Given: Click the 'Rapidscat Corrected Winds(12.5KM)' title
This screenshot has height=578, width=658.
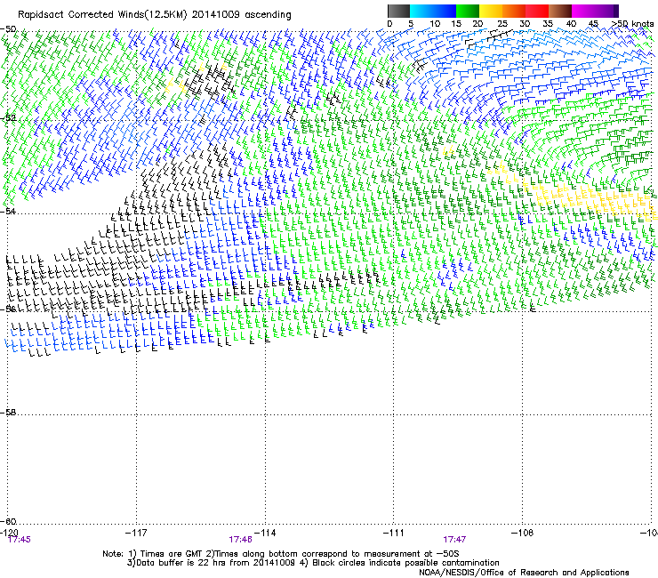Looking at the screenshot, I should pos(102,15).
